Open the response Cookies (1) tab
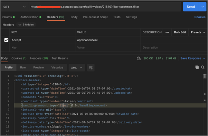The height and width of the screenshot is (136, 208). coord(19,58)
